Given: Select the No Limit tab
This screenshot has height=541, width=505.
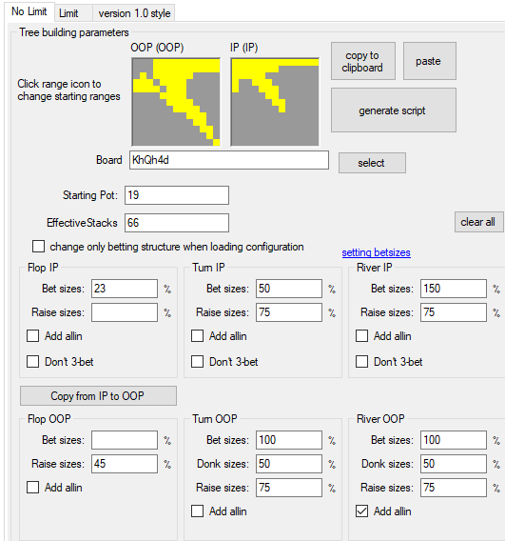Looking at the screenshot, I should (29, 11).
